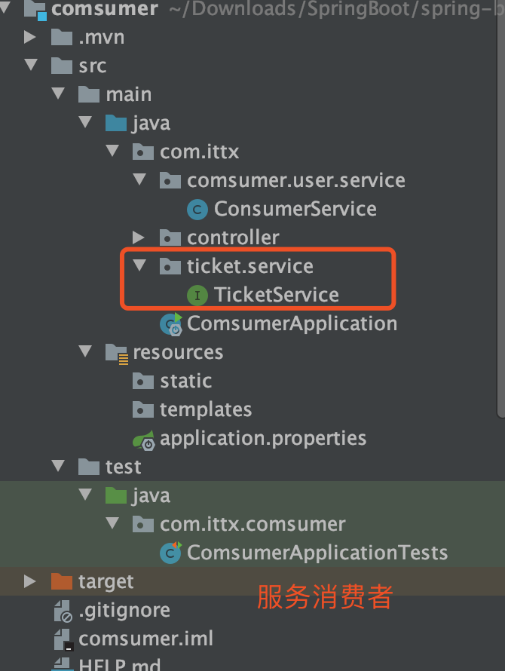This screenshot has width=505, height=671.
Task: Expand the controller package arrow
Action: 139,237
